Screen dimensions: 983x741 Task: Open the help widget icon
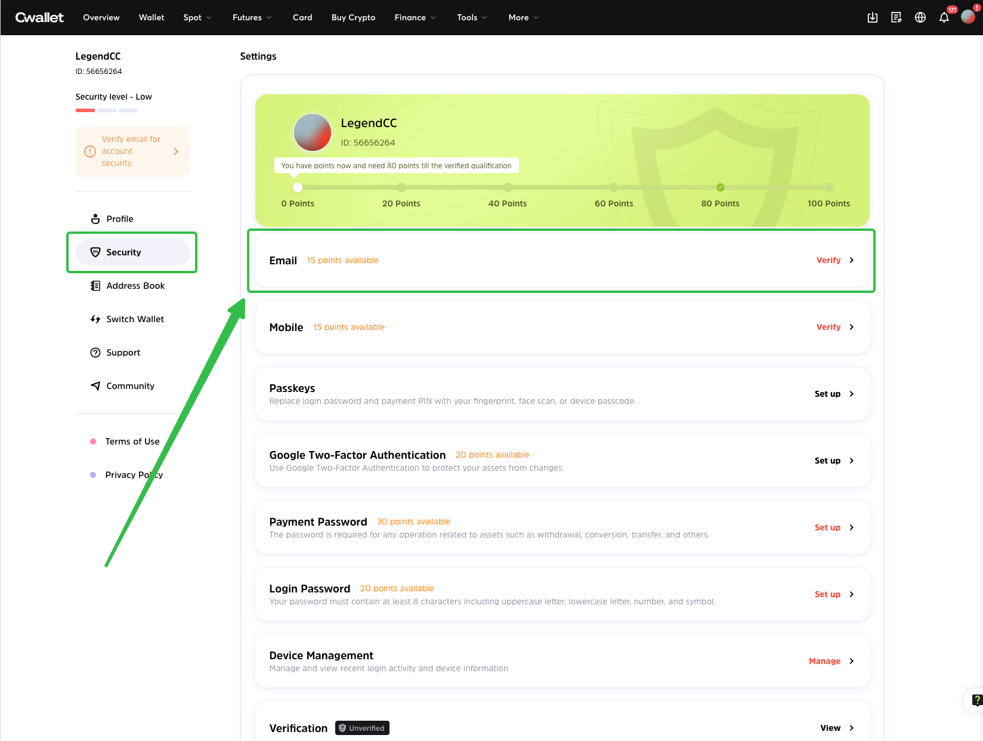click(x=976, y=700)
